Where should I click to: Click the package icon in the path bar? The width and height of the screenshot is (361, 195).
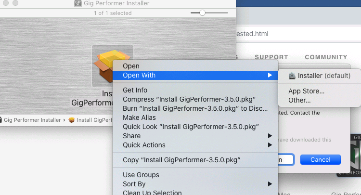[x=72, y=120]
